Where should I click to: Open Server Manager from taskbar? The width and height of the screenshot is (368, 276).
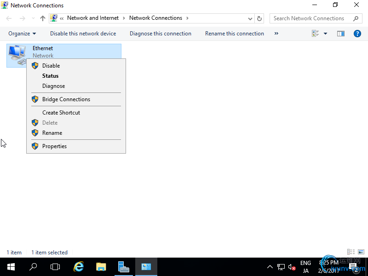124,267
